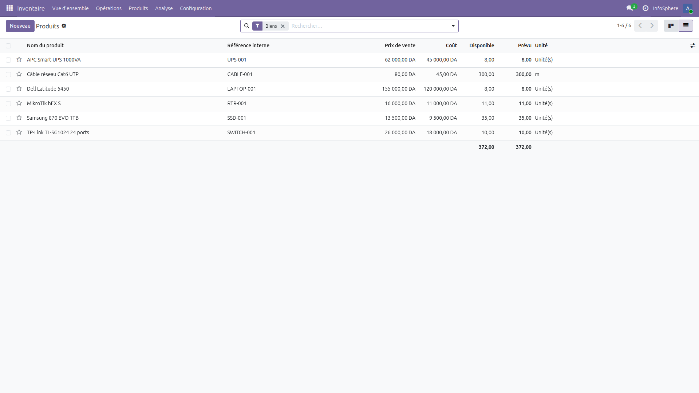Click the search magnifier icon
Screen dimensions: 699x393
(x=247, y=26)
